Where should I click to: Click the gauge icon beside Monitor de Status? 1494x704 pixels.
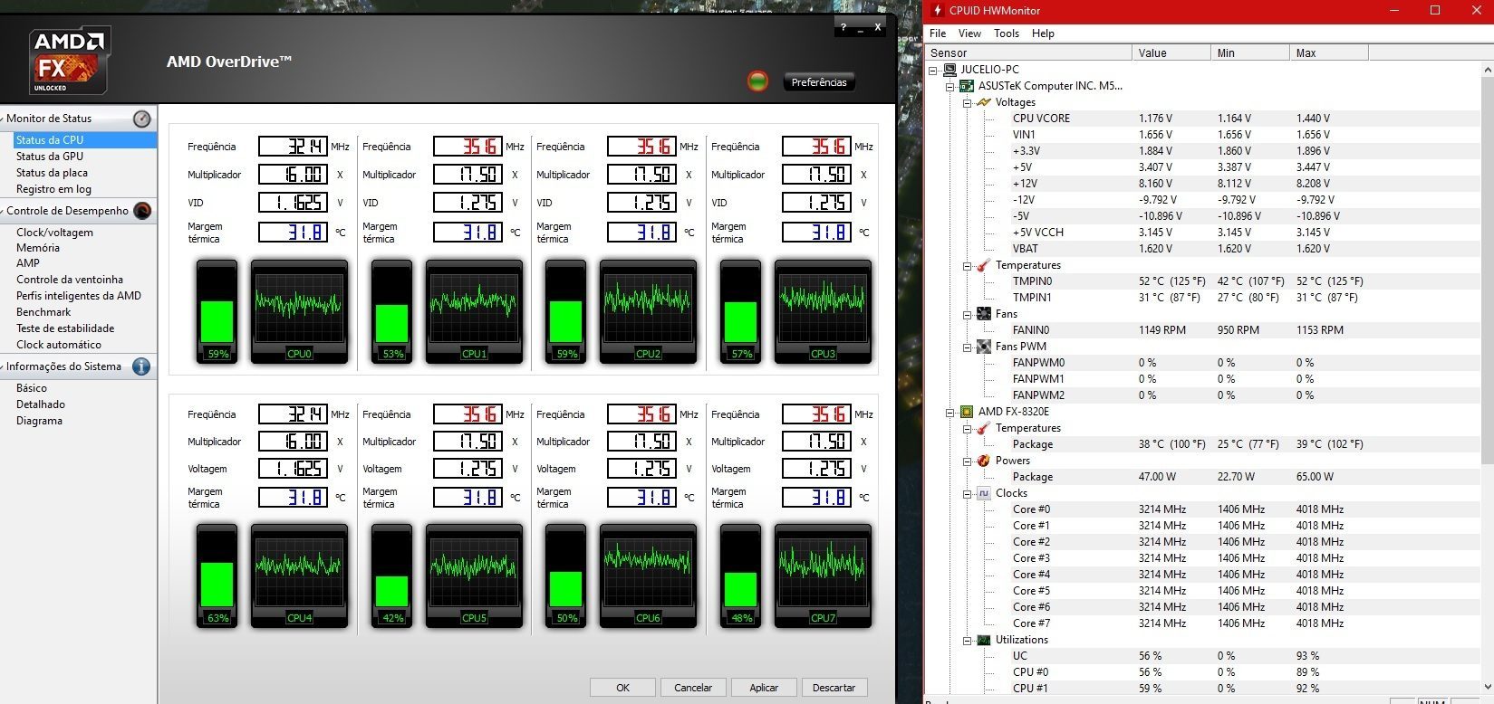point(142,119)
